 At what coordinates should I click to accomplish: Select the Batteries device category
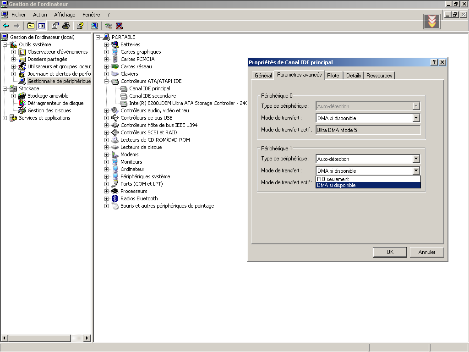click(x=130, y=44)
